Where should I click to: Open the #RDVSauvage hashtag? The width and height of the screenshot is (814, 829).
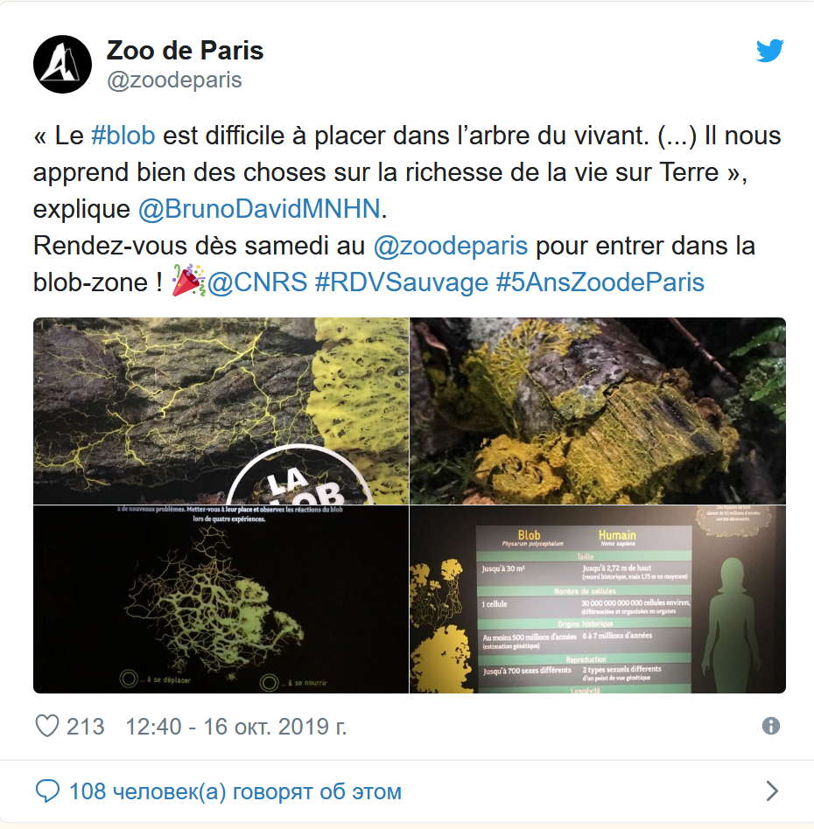coord(401,282)
